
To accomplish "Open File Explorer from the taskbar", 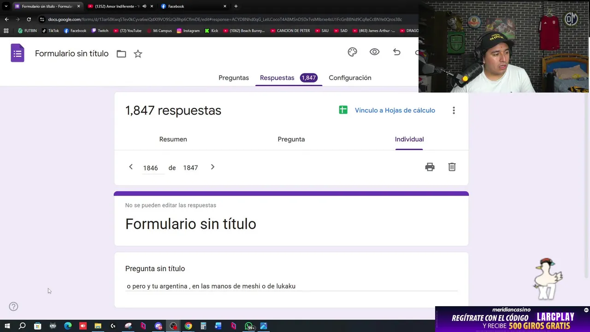I will pos(98,326).
